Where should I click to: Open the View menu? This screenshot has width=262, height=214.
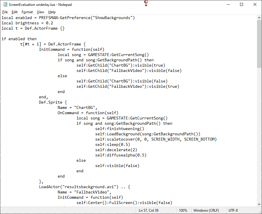(x=40, y=12)
